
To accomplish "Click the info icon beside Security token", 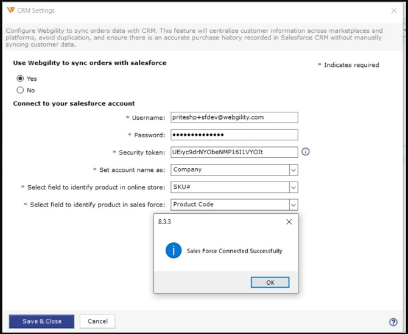I will (x=306, y=152).
